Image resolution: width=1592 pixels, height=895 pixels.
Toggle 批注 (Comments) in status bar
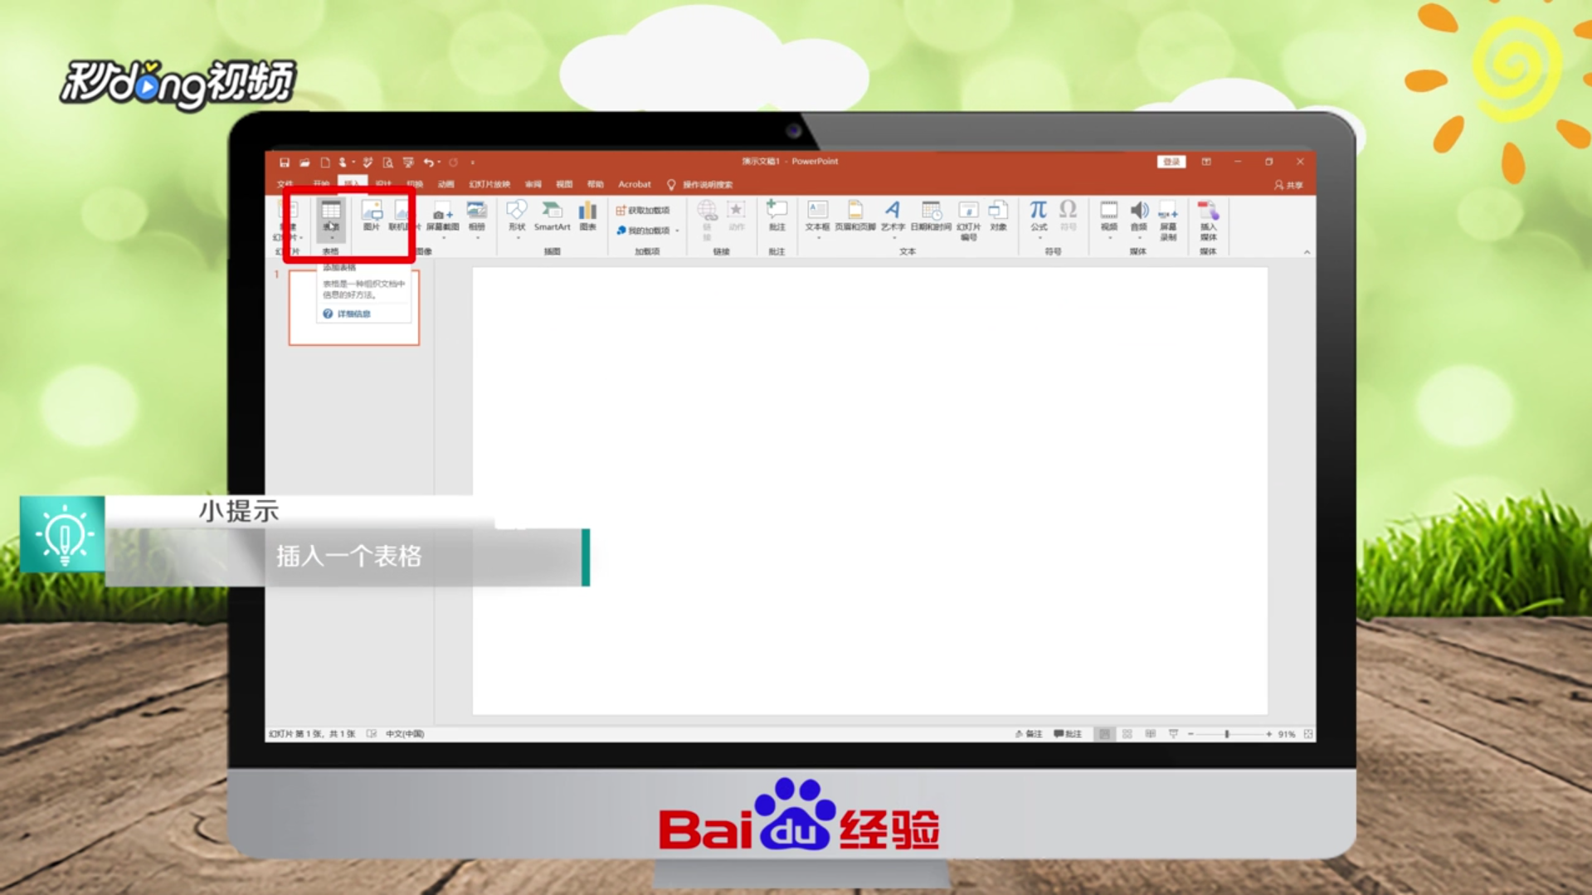tap(1068, 734)
